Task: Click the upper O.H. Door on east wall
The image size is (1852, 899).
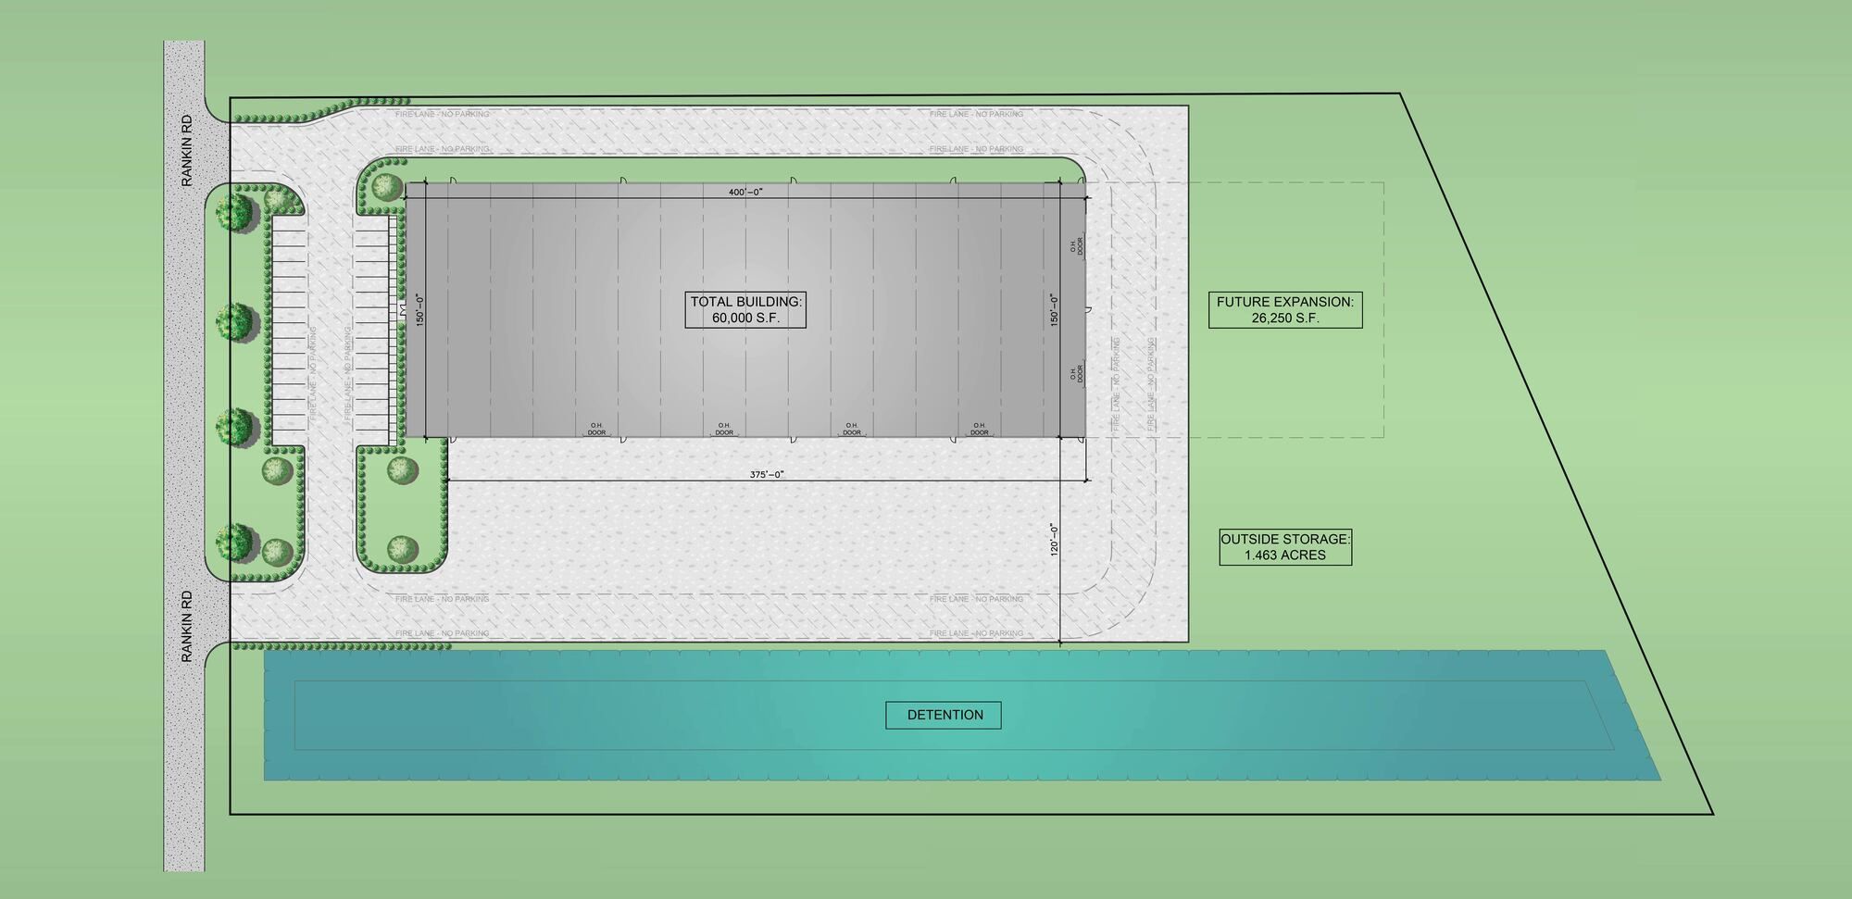Action: [1076, 245]
